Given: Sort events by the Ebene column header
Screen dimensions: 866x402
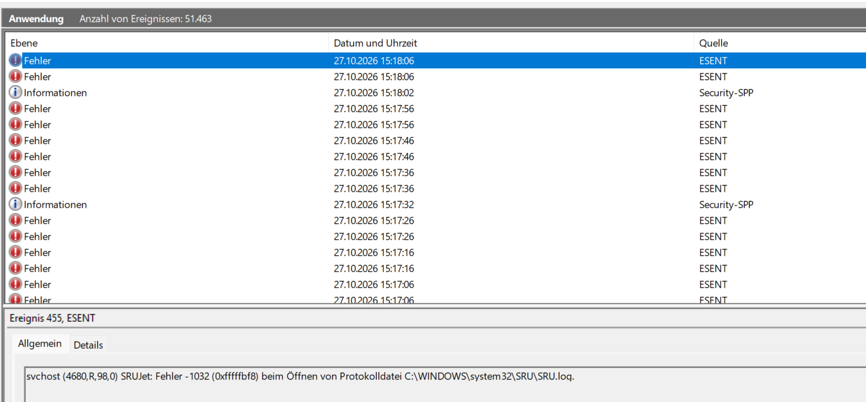Looking at the screenshot, I should click(166, 43).
